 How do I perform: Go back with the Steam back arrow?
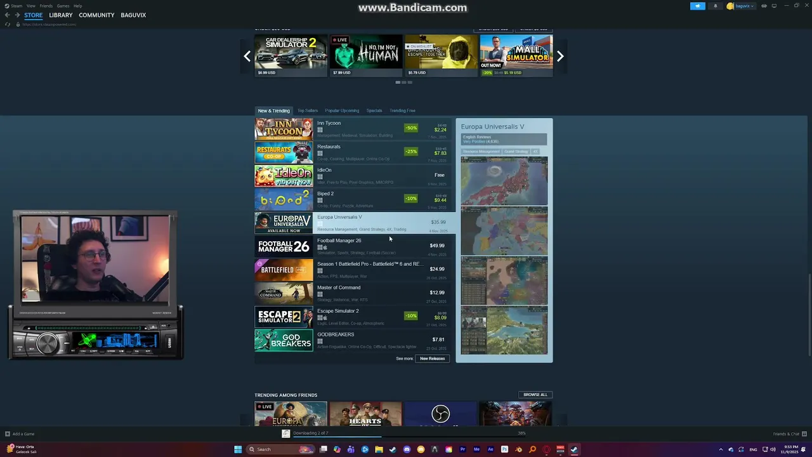(8, 15)
